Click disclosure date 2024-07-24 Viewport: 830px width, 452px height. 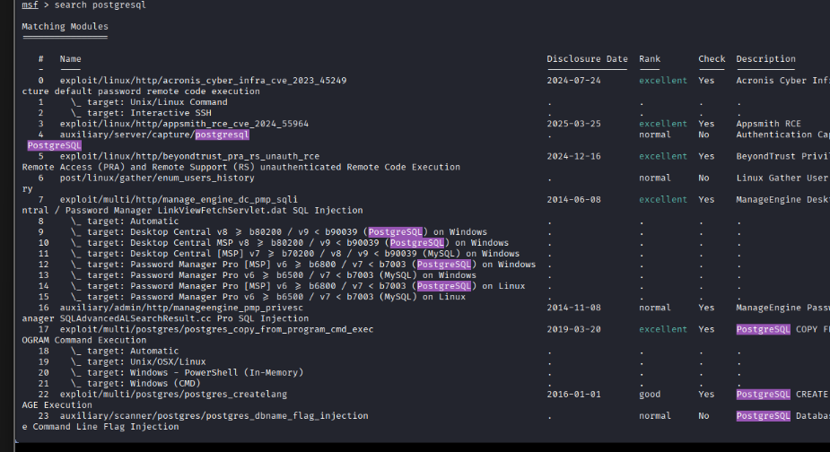573,81
